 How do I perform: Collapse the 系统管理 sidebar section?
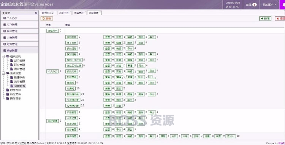coord(19,50)
